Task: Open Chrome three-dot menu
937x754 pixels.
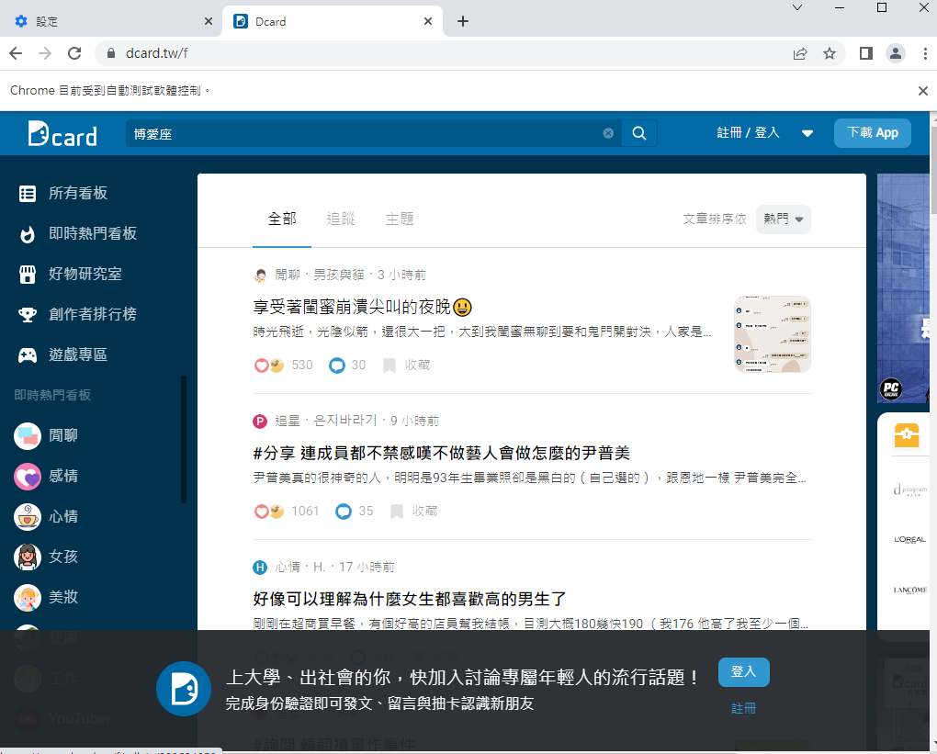Action: 925,53
